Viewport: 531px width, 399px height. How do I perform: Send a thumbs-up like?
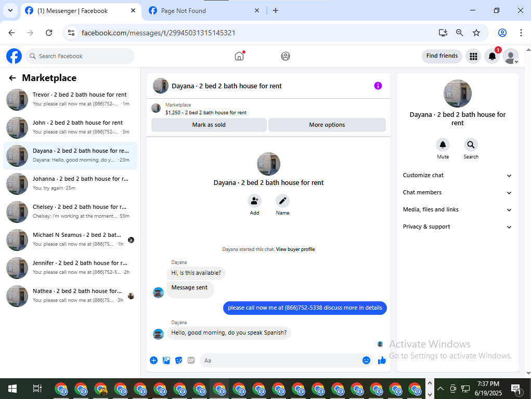pos(382,361)
